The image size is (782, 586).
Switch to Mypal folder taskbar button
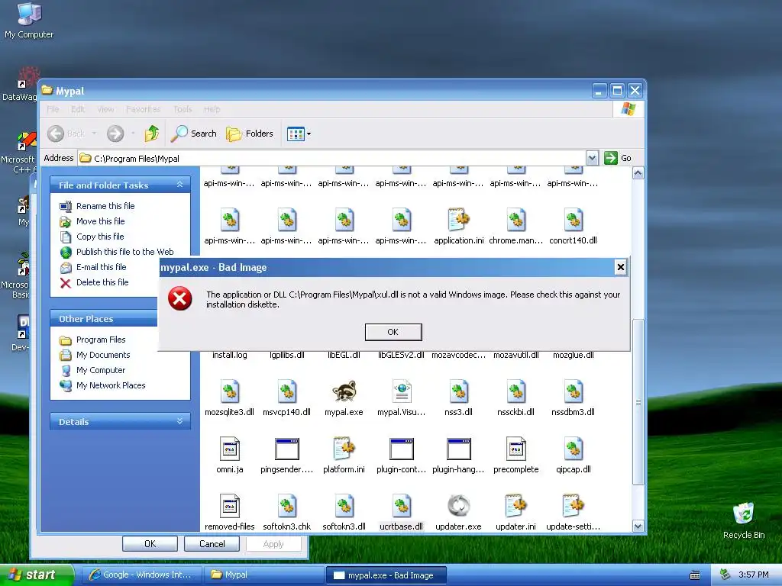[x=263, y=575]
